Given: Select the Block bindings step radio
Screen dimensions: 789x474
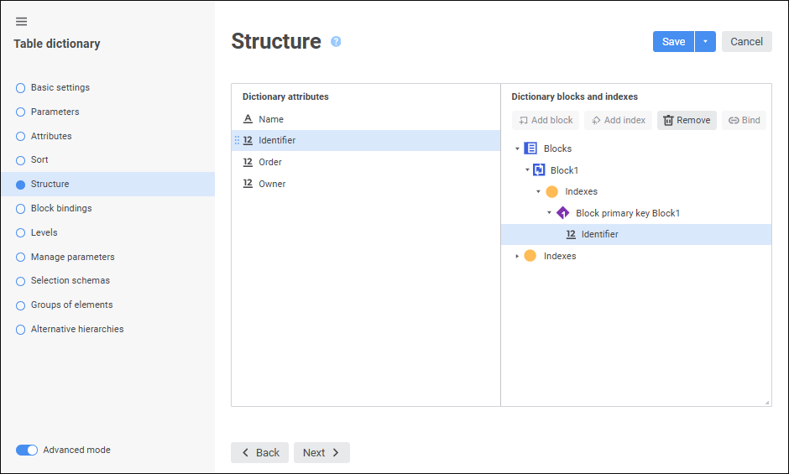Looking at the screenshot, I should (x=21, y=209).
